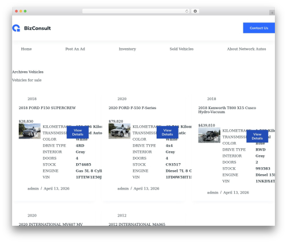Click the BizConsult logo icon
Image resolution: width=287 pixels, height=243 pixels.
click(16, 28)
